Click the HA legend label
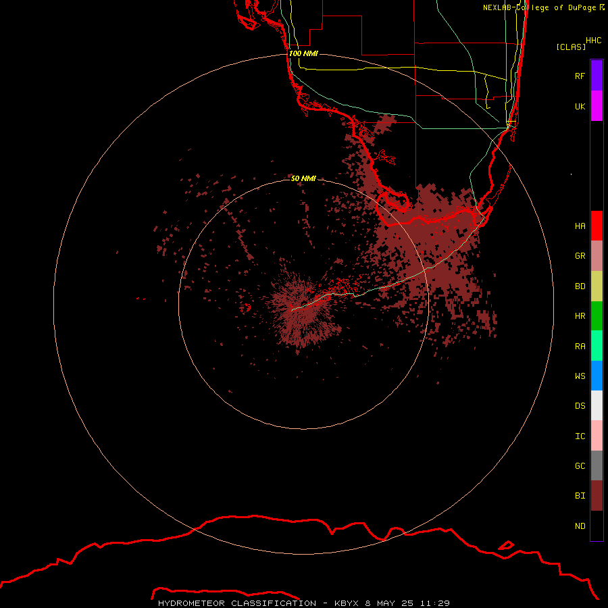 coord(580,226)
